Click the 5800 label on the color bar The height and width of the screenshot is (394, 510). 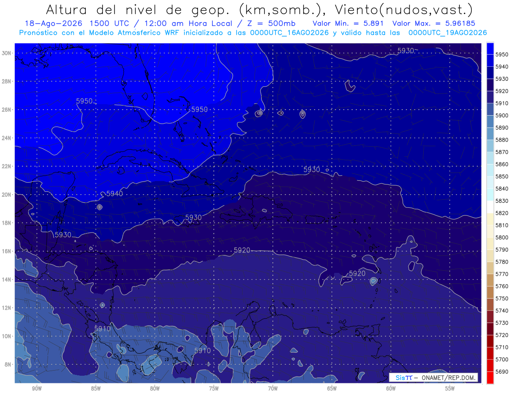(x=502, y=237)
